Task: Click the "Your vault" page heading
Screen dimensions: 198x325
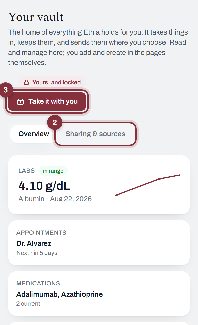Action: (36, 17)
